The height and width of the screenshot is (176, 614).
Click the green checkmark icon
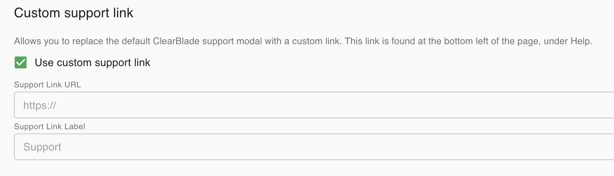coord(21,62)
